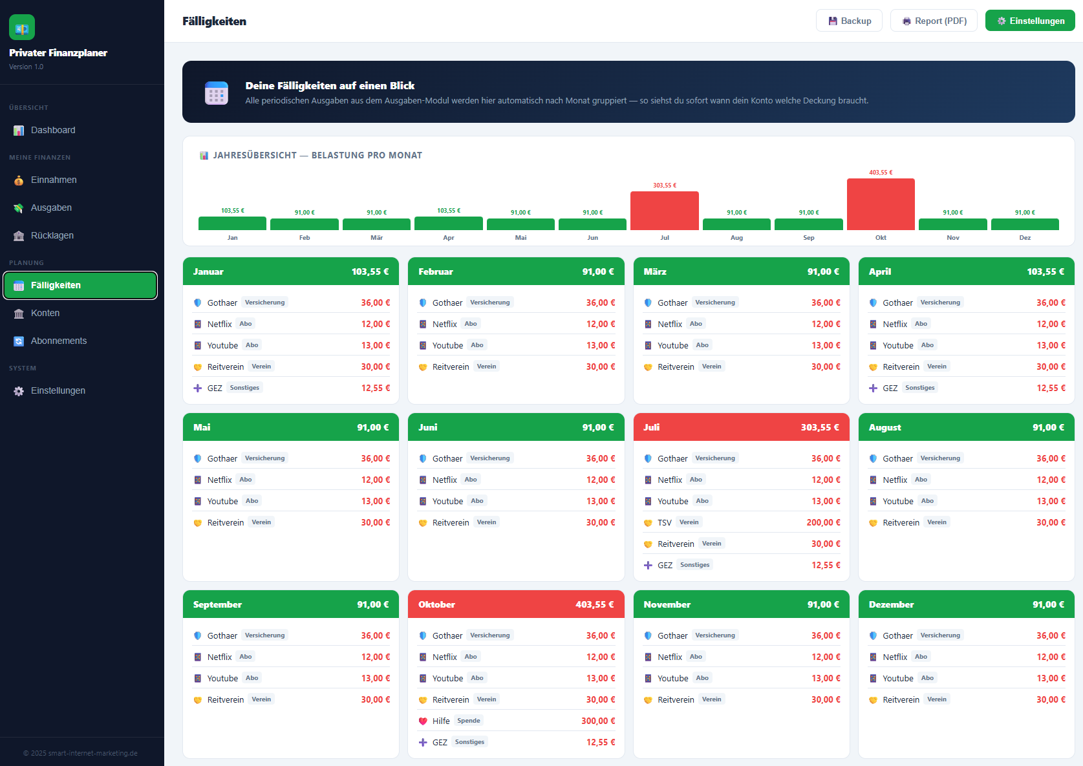Image resolution: width=1083 pixels, height=766 pixels.
Task: Click the Rücklagen bank building icon
Action: click(19, 236)
